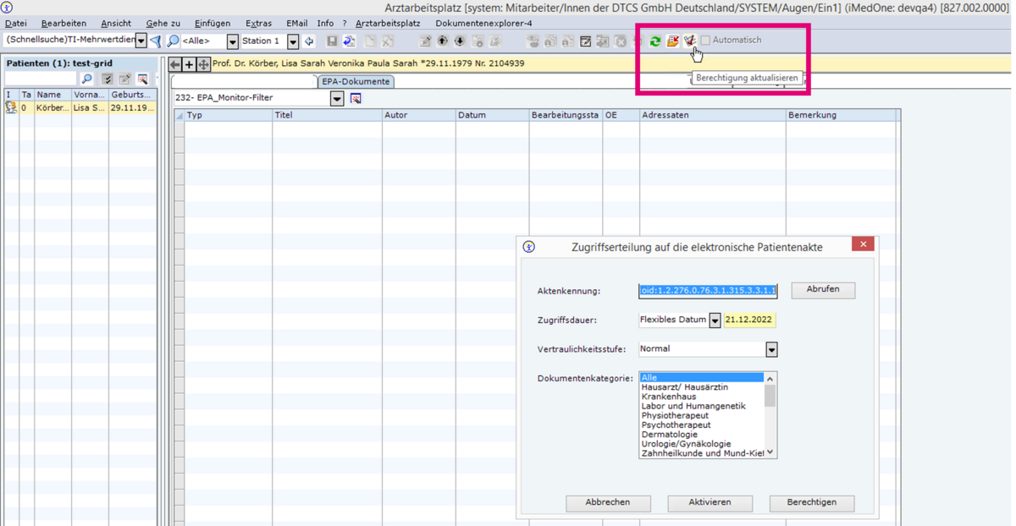Click the Berechtigung aktualisieren toolbar icon
This screenshot has width=1016, height=526.
pos(690,41)
